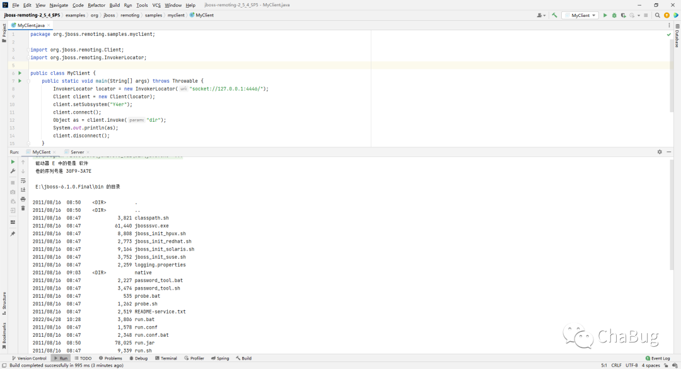Run MyClient with coverage
The image size is (681, 369).
(x=623, y=15)
